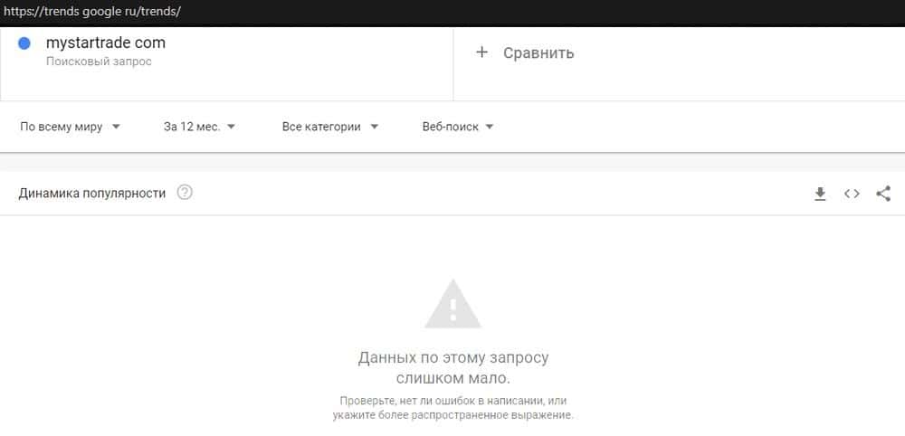Open the Все категории dropdown
This screenshot has width=905, height=436.
point(330,127)
